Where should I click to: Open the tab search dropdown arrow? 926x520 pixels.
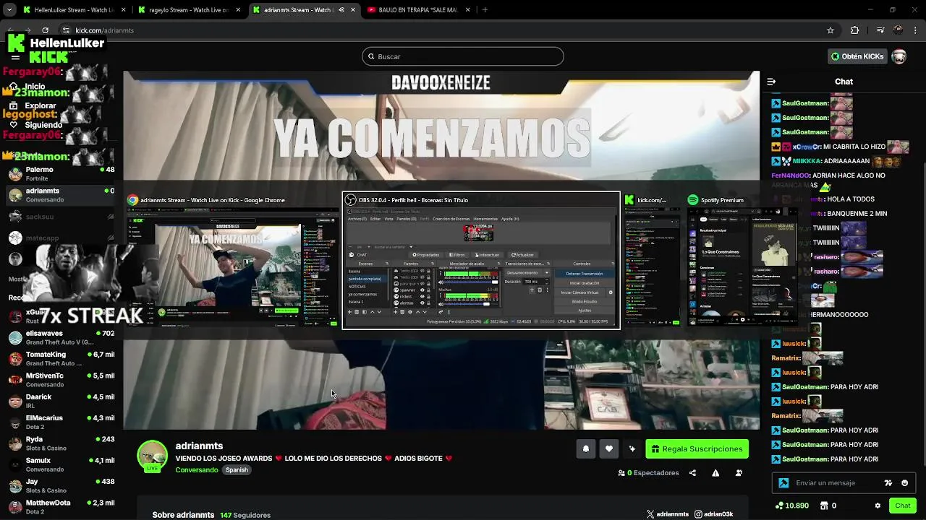pyautogui.click(x=10, y=10)
